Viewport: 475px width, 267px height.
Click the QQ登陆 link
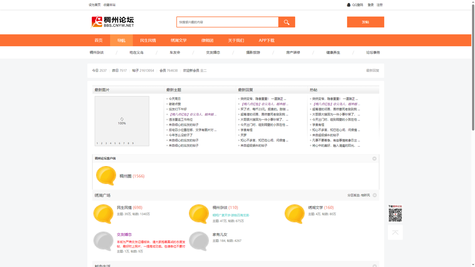pyautogui.click(x=358, y=5)
